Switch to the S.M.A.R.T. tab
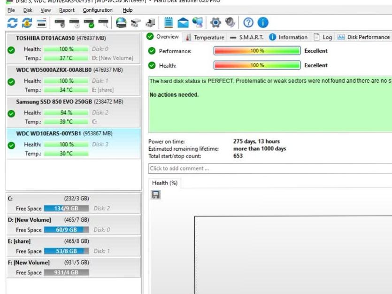 pos(248,37)
